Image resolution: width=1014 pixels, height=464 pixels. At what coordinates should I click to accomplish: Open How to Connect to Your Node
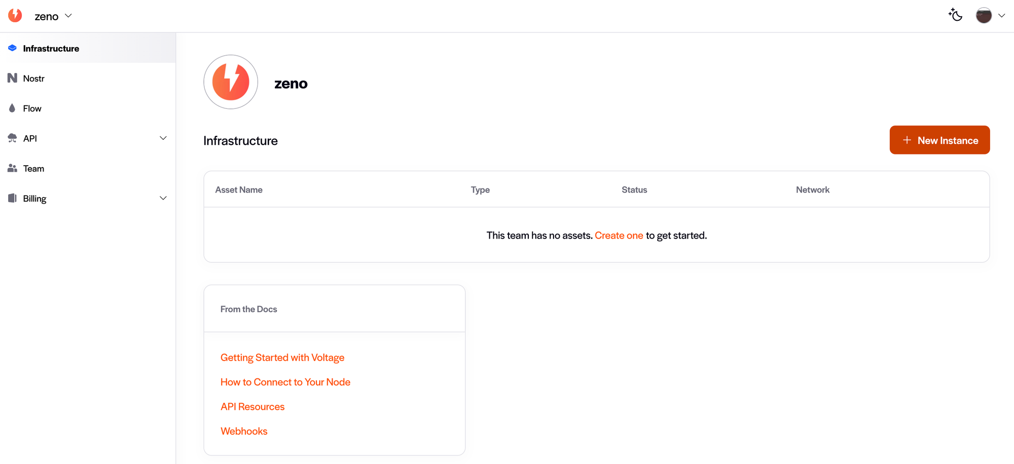(x=285, y=382)
